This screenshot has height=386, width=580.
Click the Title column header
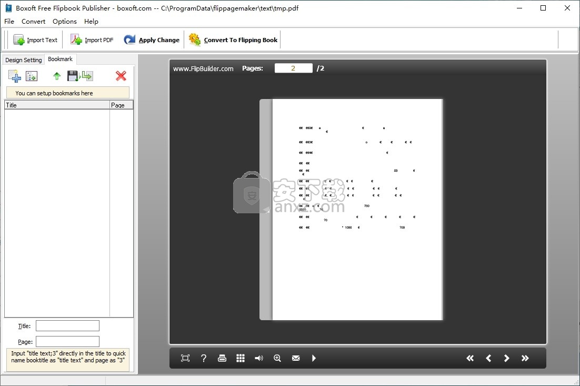pyautogui.click(x=57, y=105)
